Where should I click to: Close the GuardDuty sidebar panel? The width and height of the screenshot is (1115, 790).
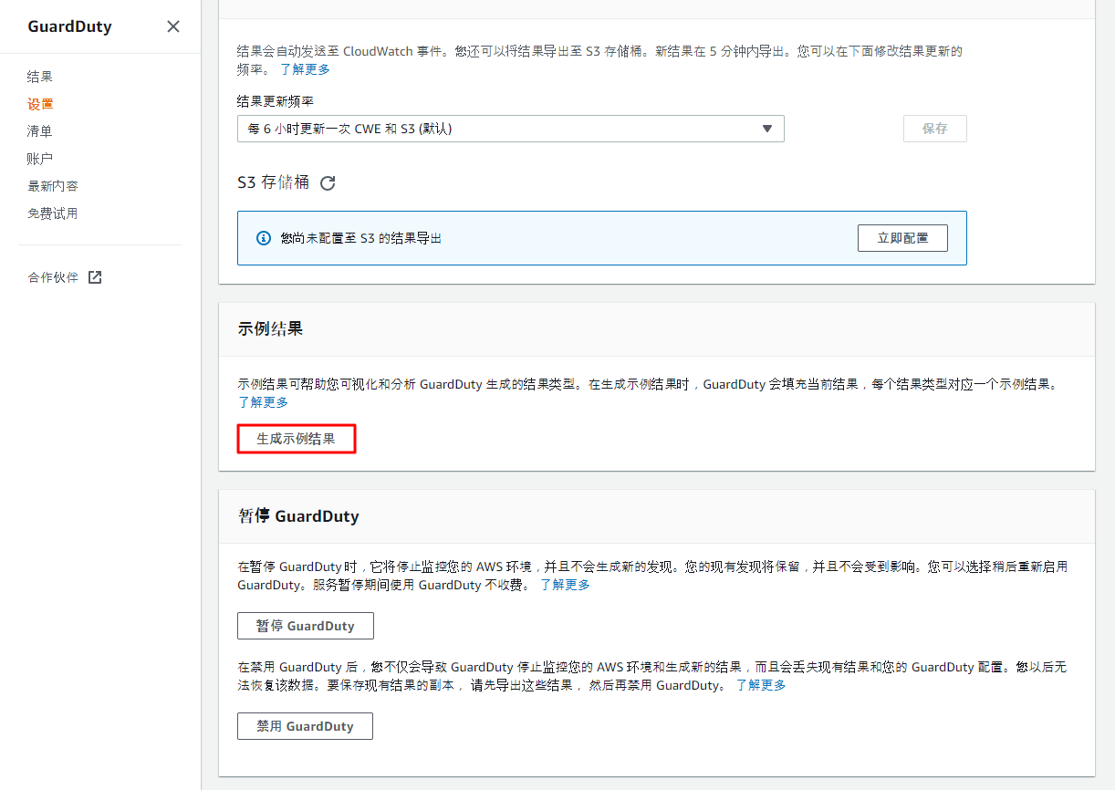tap(173, 26)
